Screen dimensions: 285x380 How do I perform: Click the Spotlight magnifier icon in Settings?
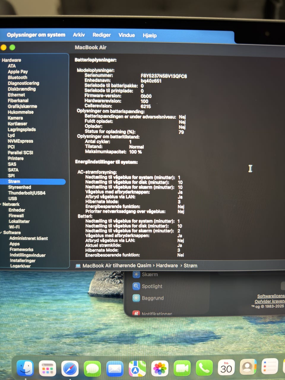[x=136, y=286]
